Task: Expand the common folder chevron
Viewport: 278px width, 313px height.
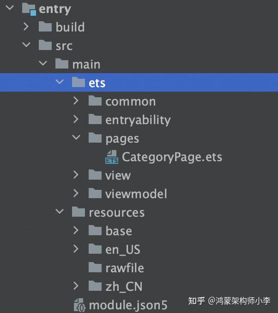Action: [77, 101]
